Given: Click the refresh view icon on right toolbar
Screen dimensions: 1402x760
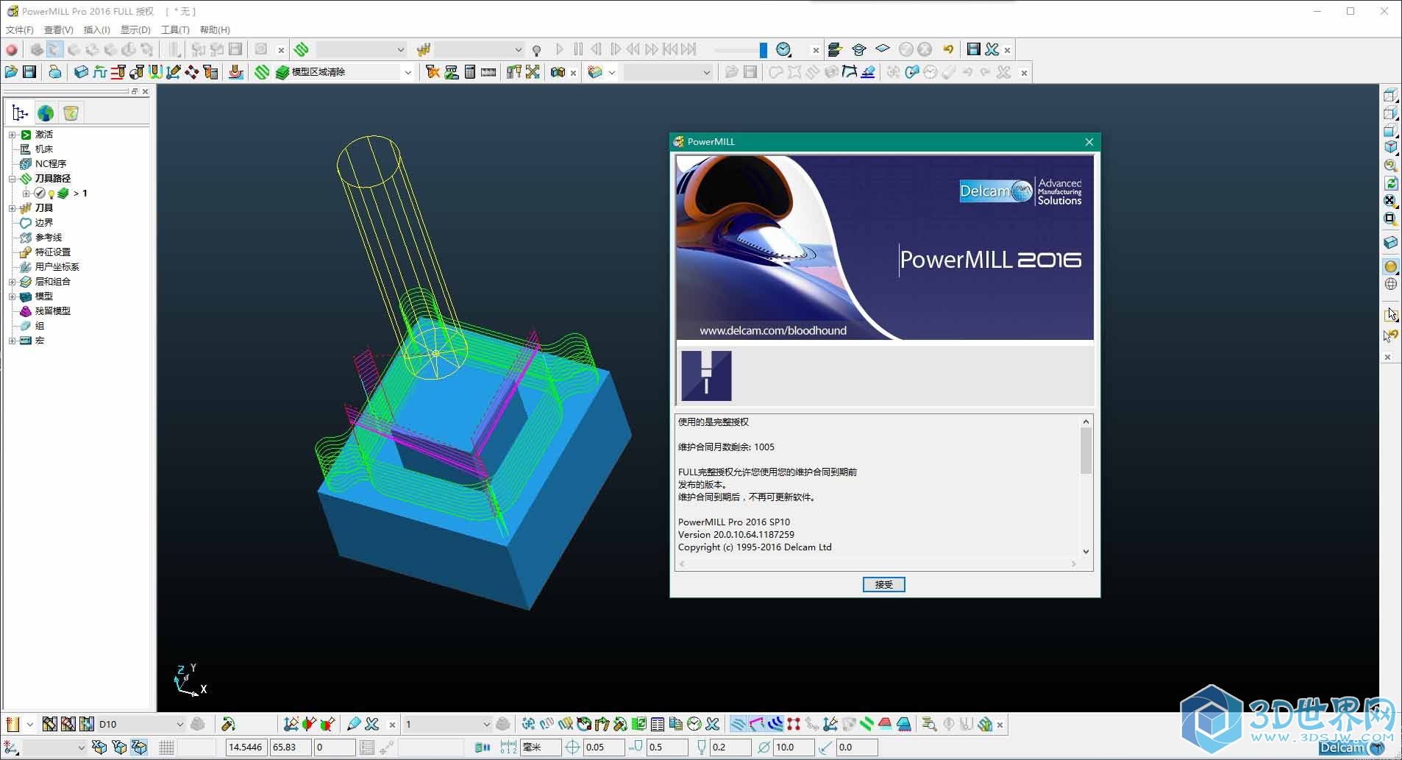Looking at the screenshot, I should point(1390,183).
